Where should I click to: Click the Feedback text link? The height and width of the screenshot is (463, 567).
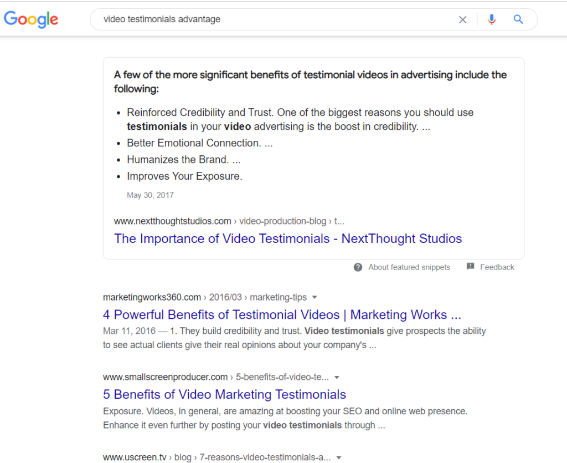point(499,267)
